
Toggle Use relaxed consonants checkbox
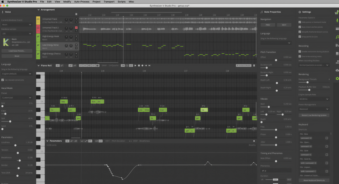point(3,80)
